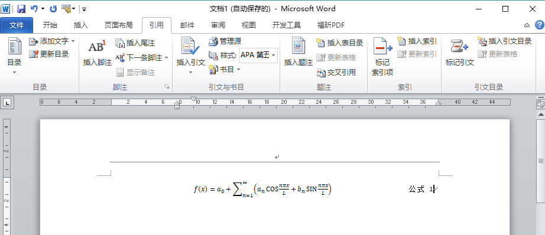Click 交叉引用 cross-reference button

tap(336, 72)
